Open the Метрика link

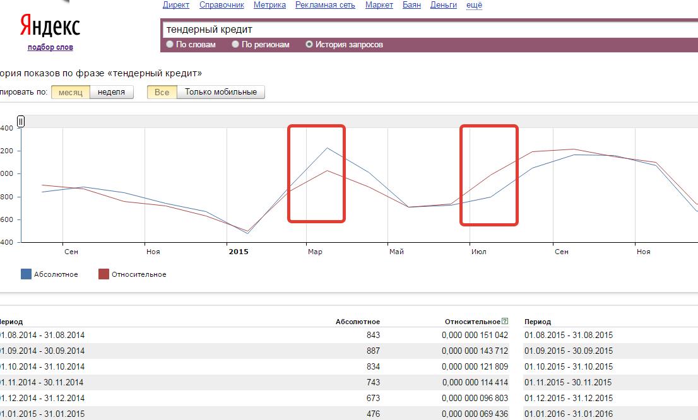(x=269, y=5)
